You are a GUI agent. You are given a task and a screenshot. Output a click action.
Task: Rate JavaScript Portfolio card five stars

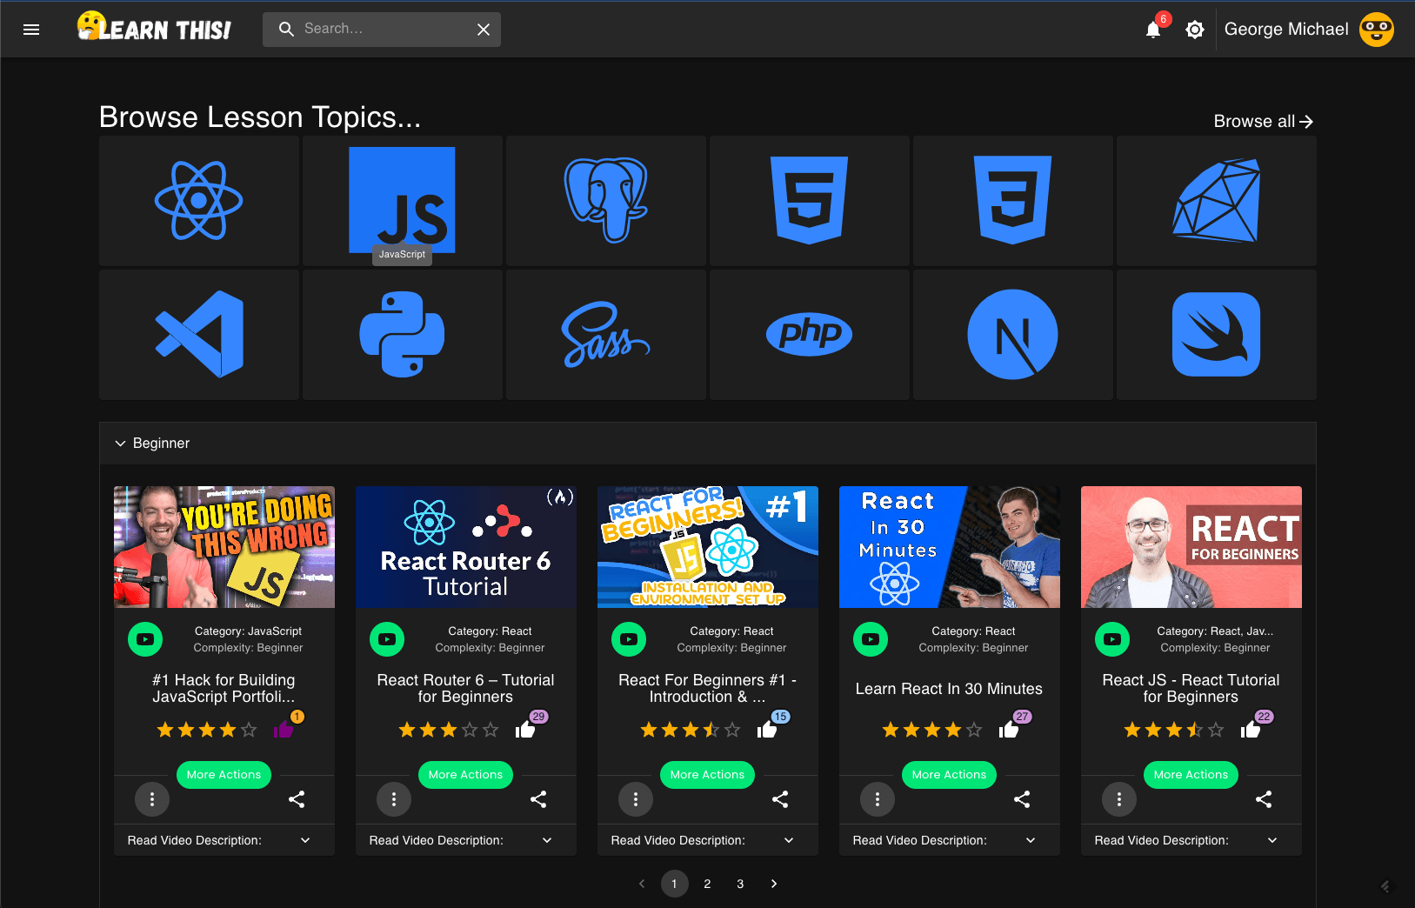point(249,730)
